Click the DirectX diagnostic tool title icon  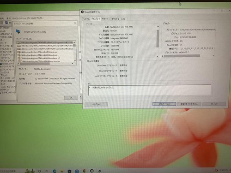click(82, 12)
